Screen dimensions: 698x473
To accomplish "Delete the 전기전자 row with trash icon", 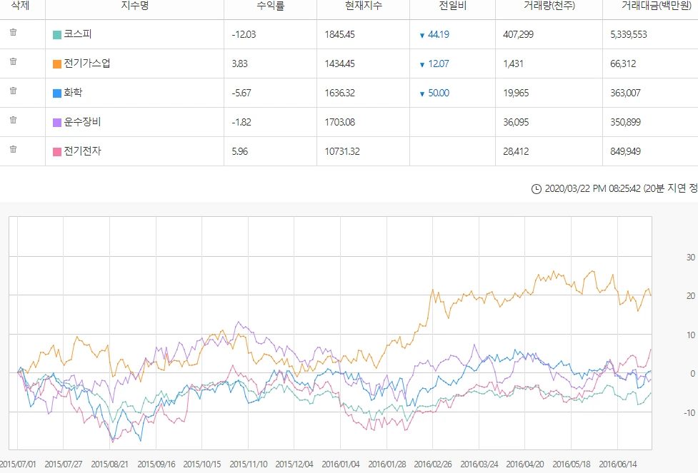I will click(14, 149).
